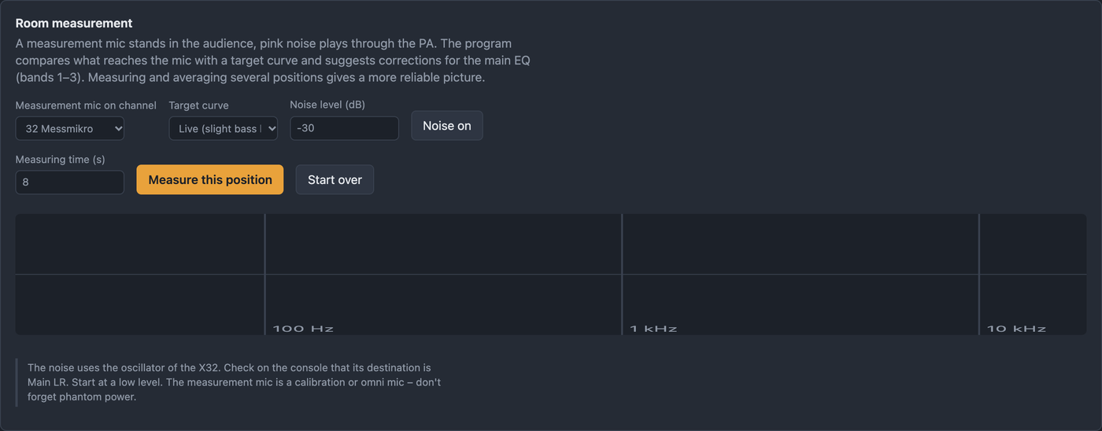
Task: Click the 100 Hz marker on the graph
Action: click(303, 328)
